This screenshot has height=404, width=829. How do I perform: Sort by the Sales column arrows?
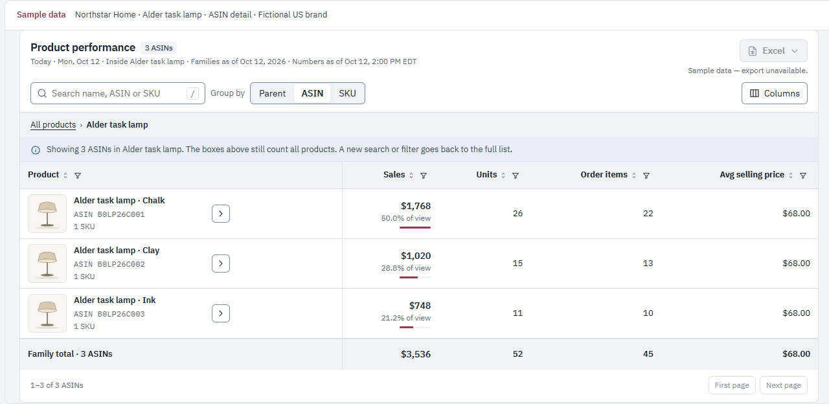pos(411,175)
